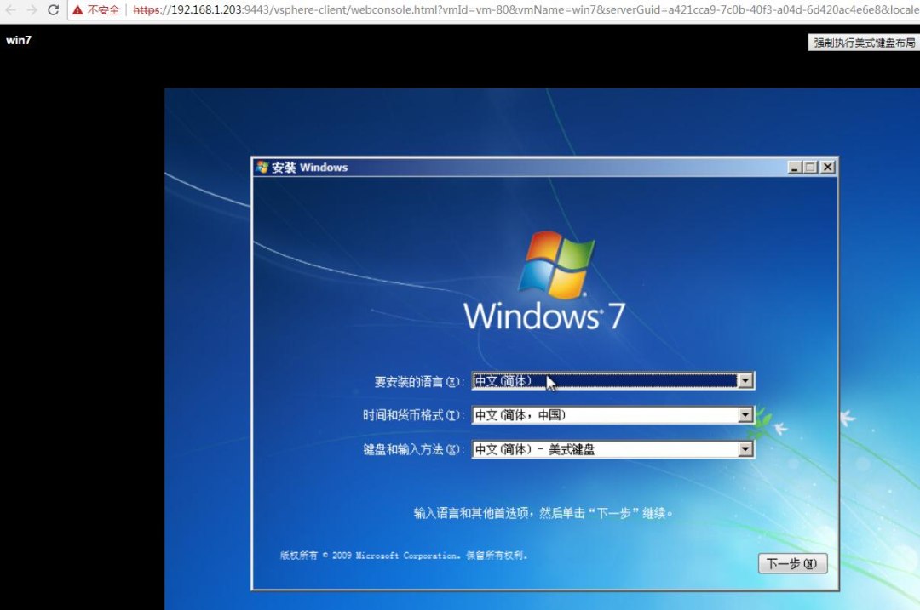Close the 安装 Windows dialog
The image size is (920, 610).
tap(827, 168)
